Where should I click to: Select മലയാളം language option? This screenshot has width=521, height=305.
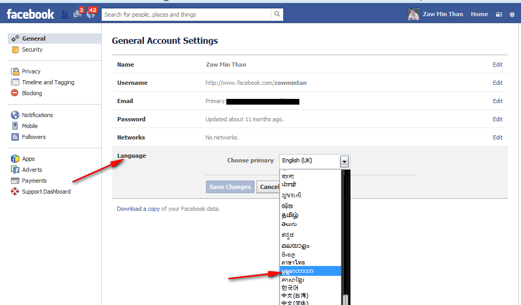[x=295, y=246]
